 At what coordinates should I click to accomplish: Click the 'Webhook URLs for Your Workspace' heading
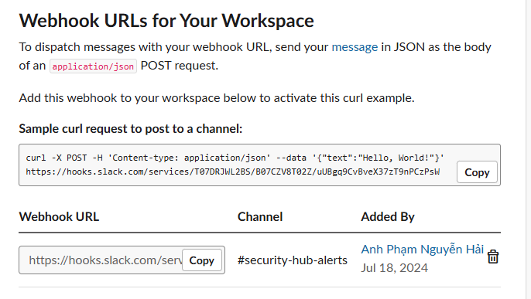pos(166,21)
